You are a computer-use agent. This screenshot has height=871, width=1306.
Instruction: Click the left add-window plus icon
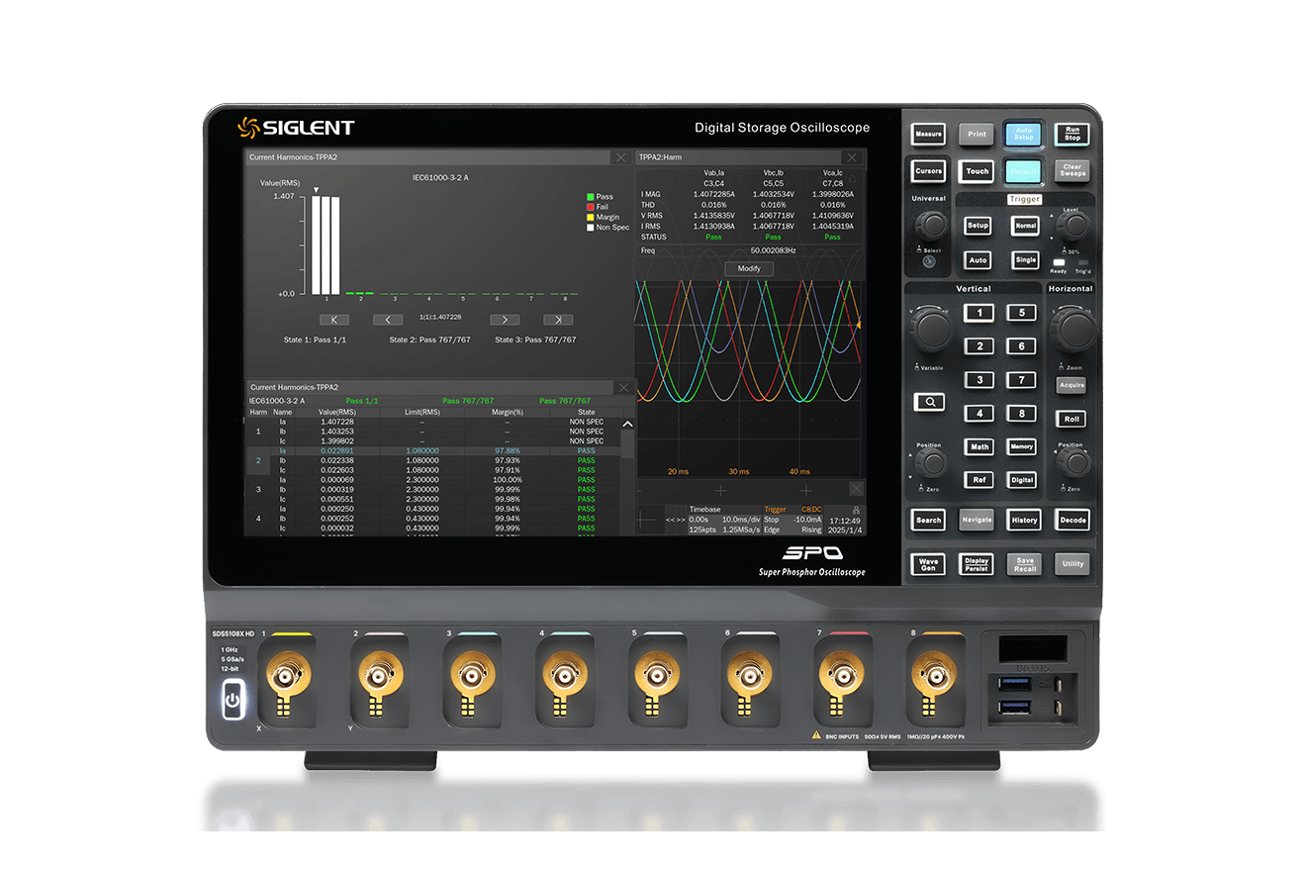720,490
